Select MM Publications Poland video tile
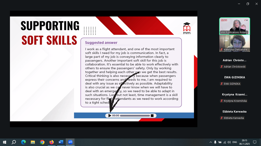 [x=234, y=26]
